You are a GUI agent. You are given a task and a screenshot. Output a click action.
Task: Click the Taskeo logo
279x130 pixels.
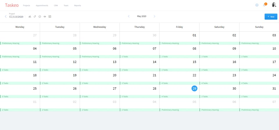pos(12,5)
